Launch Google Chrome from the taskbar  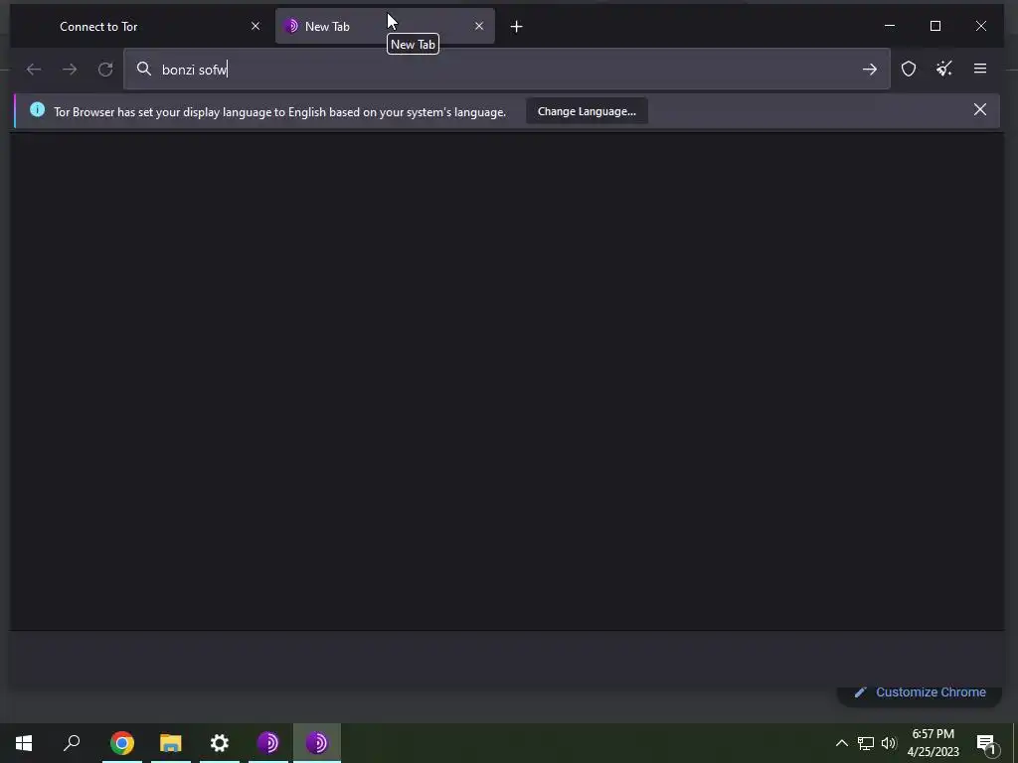coord(122,743)
